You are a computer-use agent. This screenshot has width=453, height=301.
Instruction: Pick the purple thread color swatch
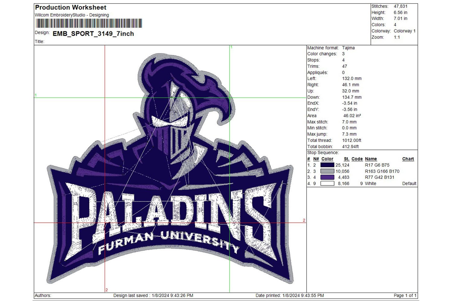[327, 177]
